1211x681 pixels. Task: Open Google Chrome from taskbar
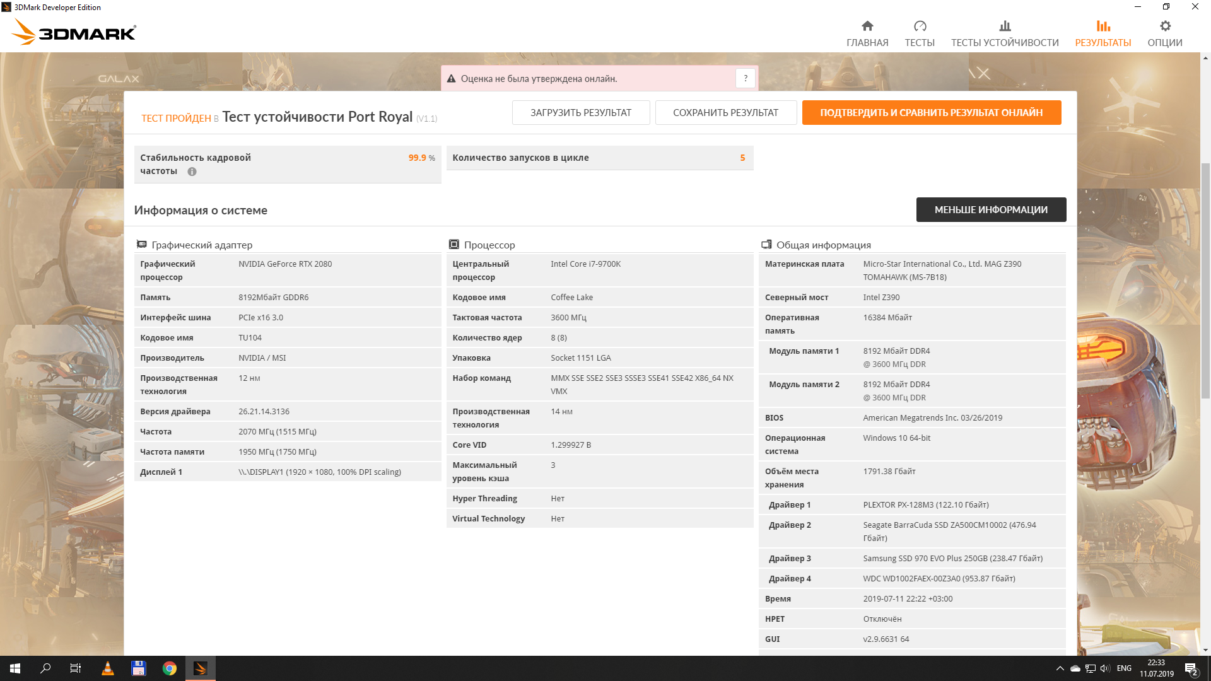(x=169, y=668)
